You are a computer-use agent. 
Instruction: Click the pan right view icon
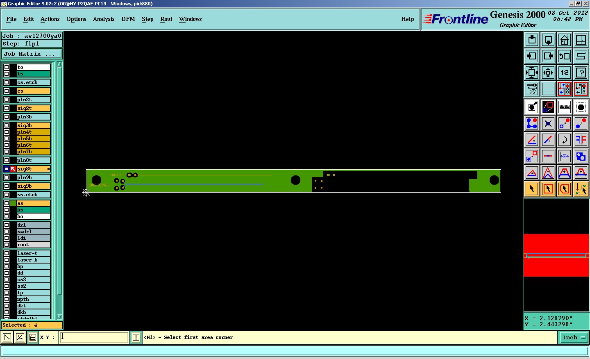548,56
